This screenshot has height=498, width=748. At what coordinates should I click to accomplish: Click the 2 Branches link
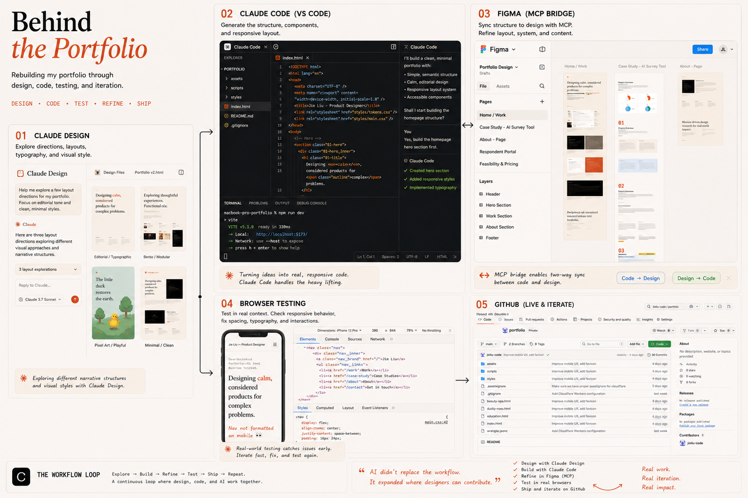[514, 344]
